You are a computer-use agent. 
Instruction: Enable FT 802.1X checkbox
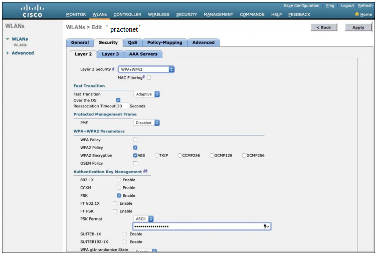(115, 203)
